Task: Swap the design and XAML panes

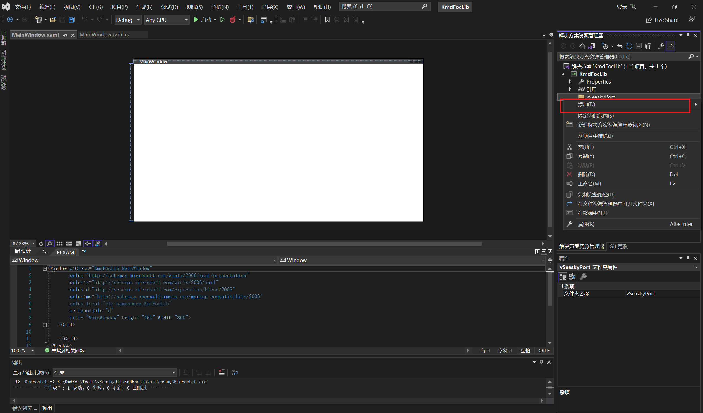Action: [44, 252]
